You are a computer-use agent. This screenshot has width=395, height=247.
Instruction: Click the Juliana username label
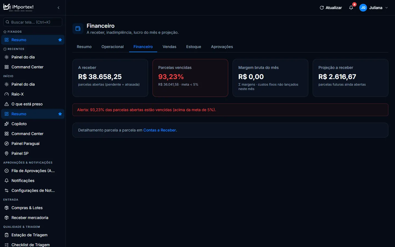(376, 8)
